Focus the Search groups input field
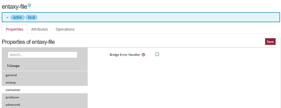The height and width of the screenshot is (108, 281). click(x=43, y=55)
